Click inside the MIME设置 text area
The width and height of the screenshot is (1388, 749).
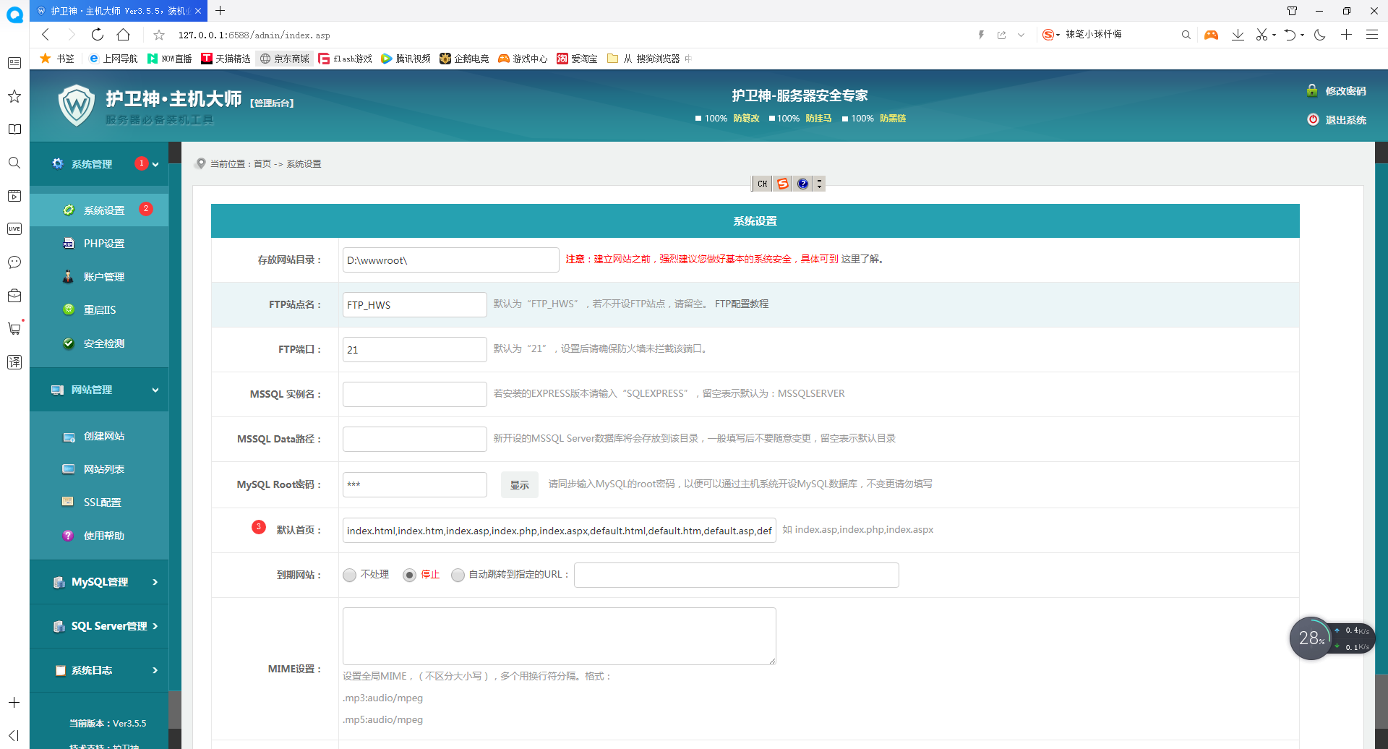point(559,635)
